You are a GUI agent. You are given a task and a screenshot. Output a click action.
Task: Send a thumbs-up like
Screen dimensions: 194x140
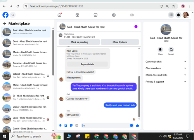137,125
